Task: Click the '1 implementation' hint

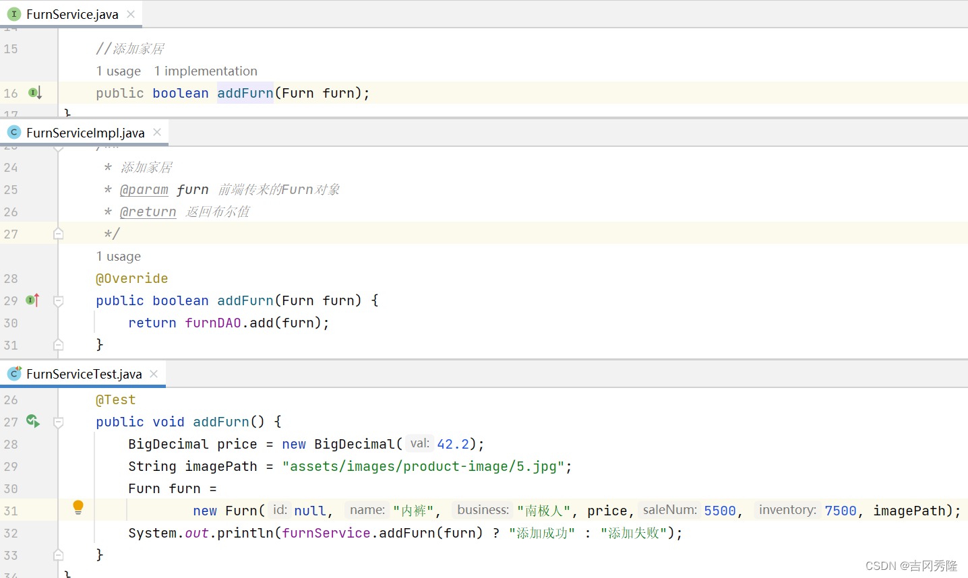Action: coord(206,71)
